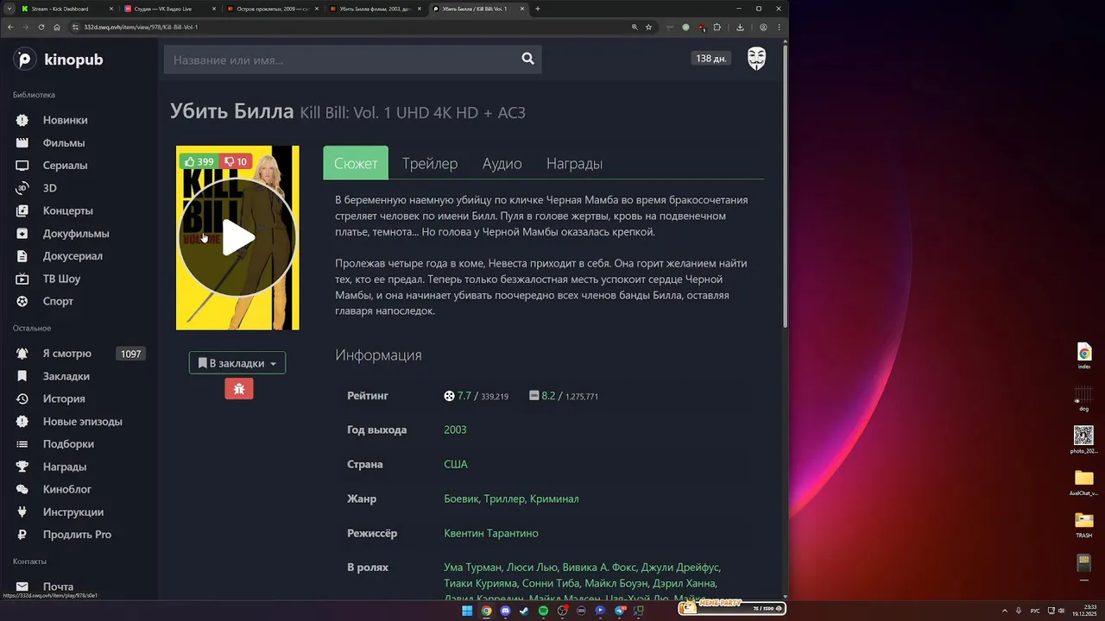Open browser downloads icon
This screenshot has width=1105, height=621.
point(740,27)
